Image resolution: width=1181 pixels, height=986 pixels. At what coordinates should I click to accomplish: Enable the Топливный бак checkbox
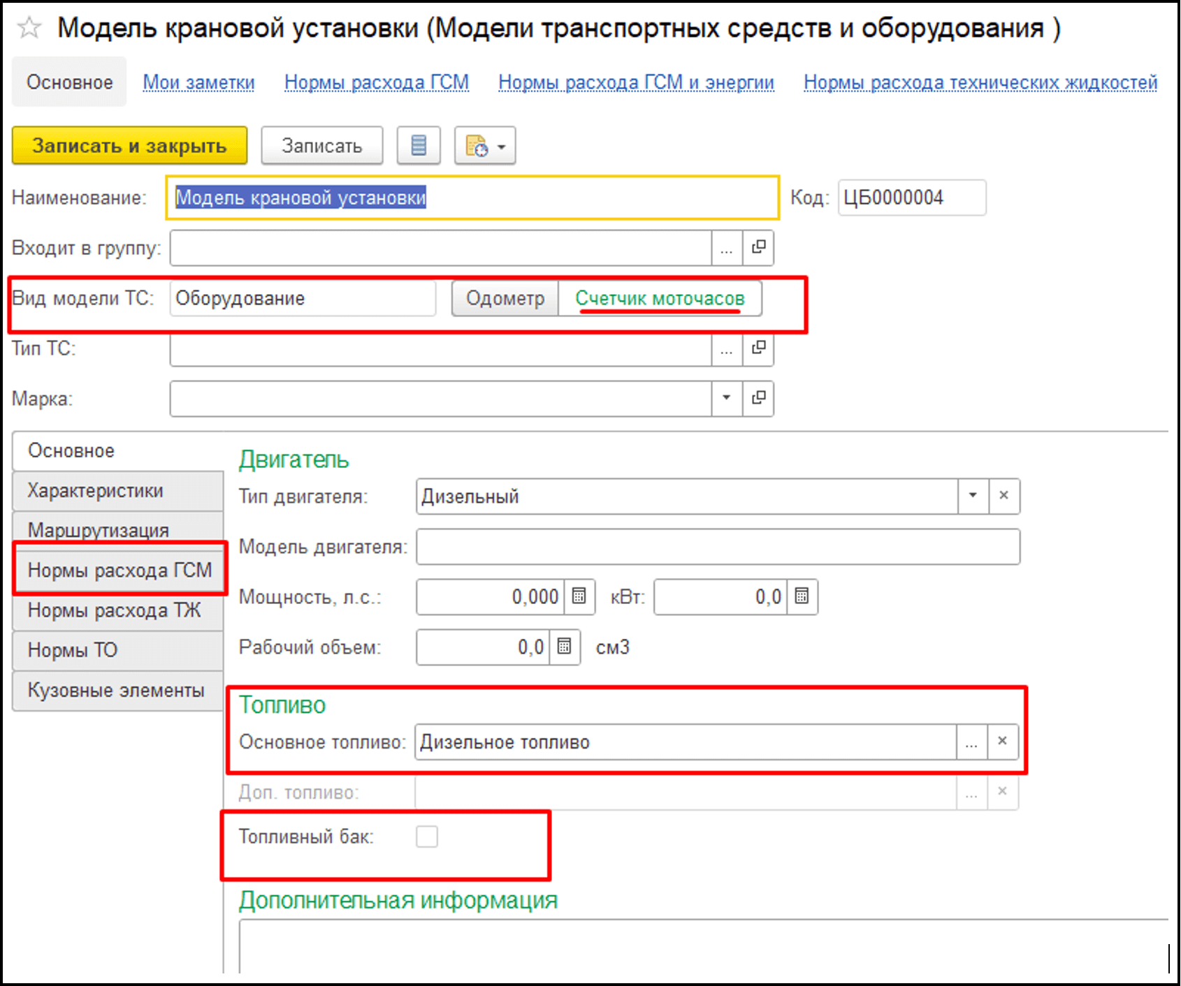(x=427, y=837)
